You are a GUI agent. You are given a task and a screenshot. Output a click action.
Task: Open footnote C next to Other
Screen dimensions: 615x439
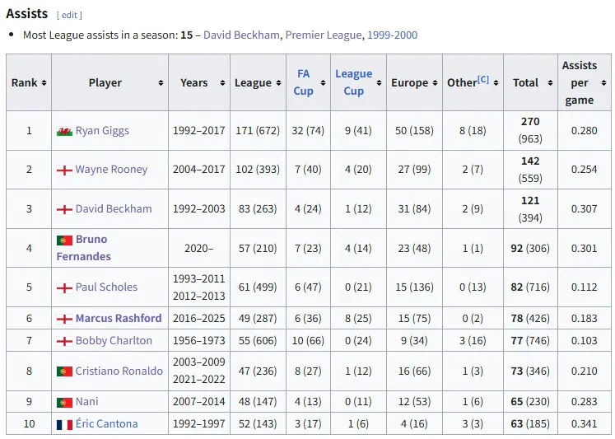pyautogui.click(x=483, y=79)
